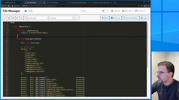Open the Upload link
The width and height of the screenshot is (179, 100).
116,11
